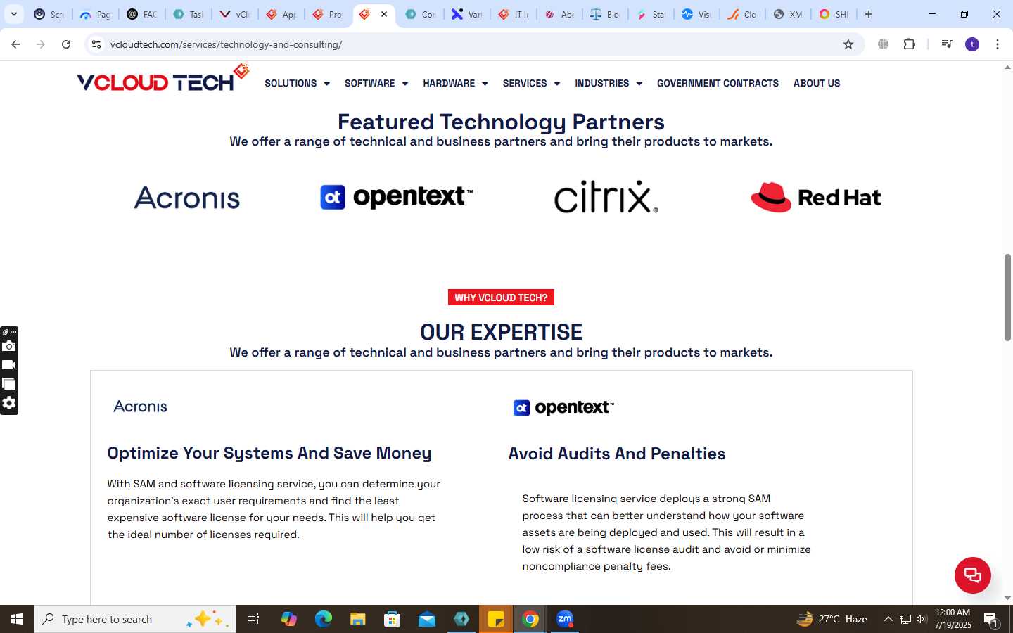Click the media control icon in toolbar
The width and height of the screenshot is (1013, 633).
947,44
